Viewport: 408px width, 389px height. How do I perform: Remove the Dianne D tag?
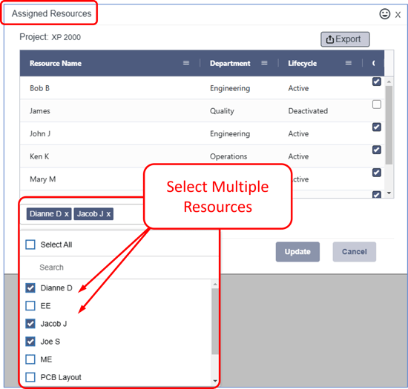click(x=67, y=214)
